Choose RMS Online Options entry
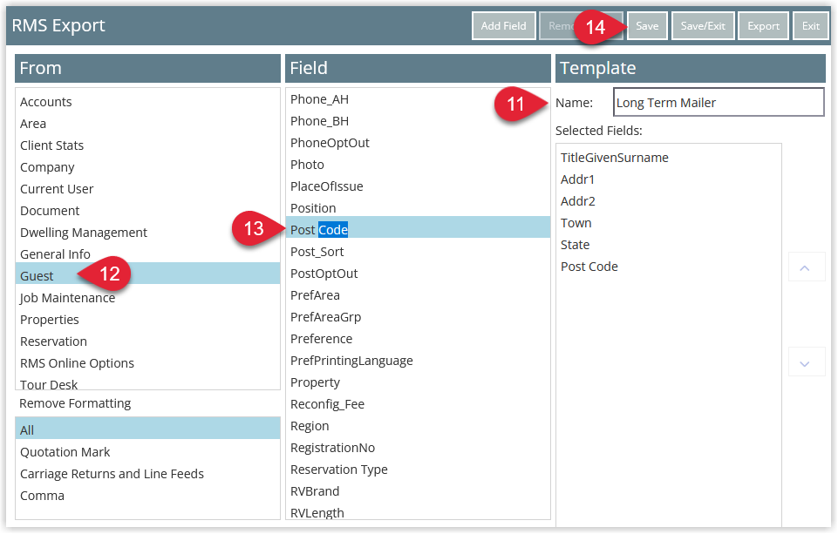Viewport: 838px width, 534px height. [147, 363]
